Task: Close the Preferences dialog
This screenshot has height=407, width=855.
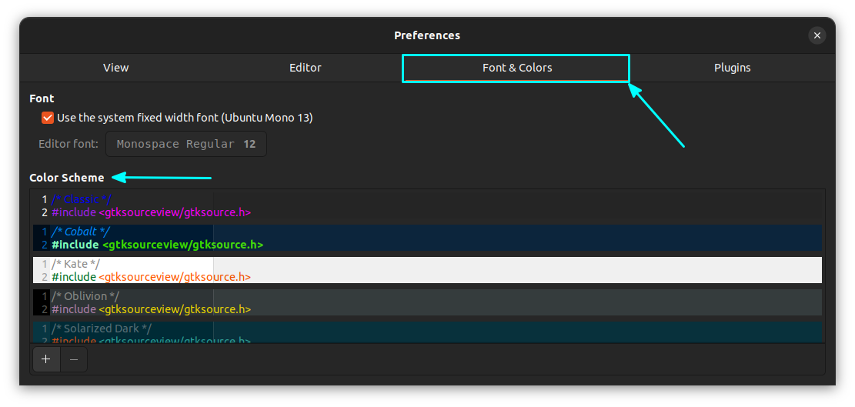Action: (817, 35)
